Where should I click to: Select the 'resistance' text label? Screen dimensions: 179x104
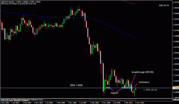point(144,82)
